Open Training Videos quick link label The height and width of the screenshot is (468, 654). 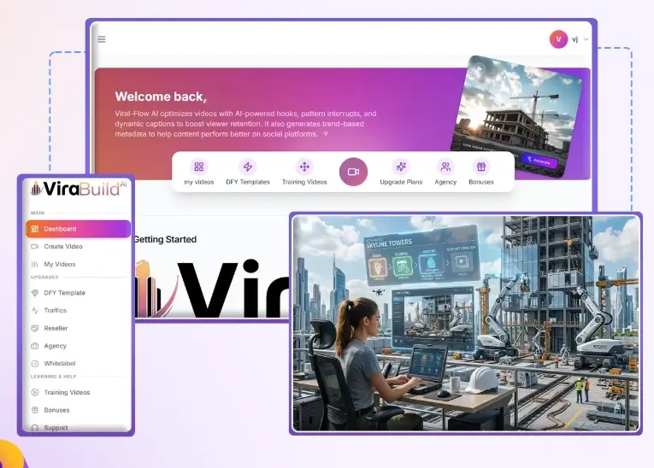tap(304, 182)
